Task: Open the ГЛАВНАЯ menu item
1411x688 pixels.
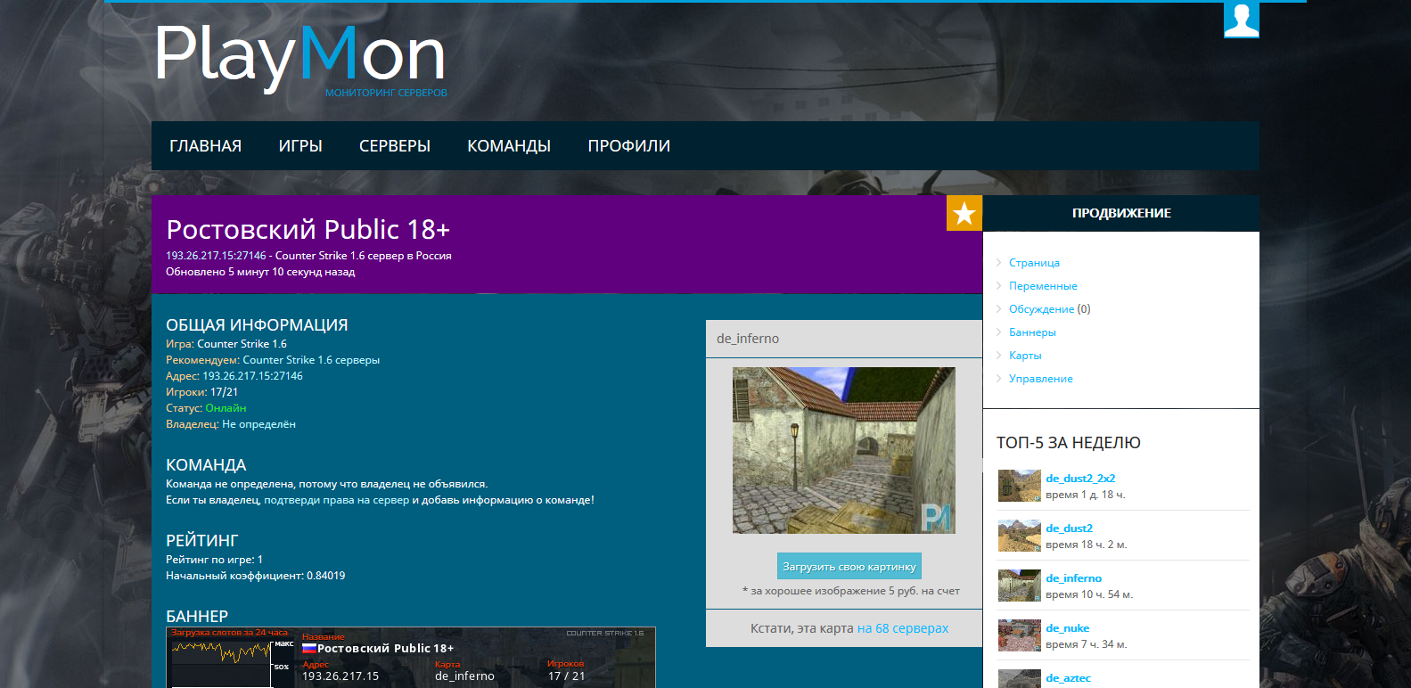Action: (205, 146)
